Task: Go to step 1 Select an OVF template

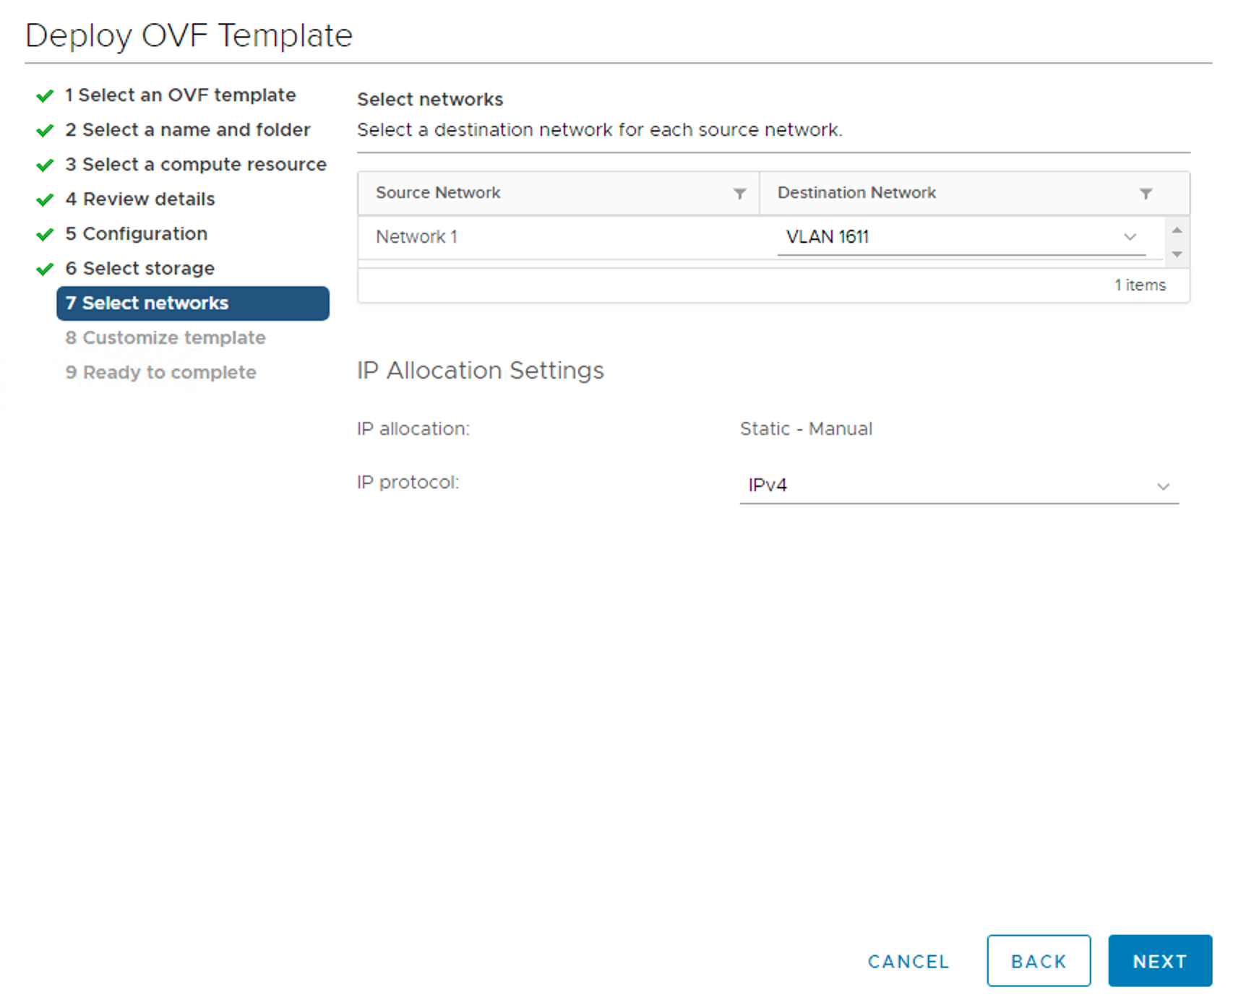Action: pyautogui.click(x=180, y=95)
